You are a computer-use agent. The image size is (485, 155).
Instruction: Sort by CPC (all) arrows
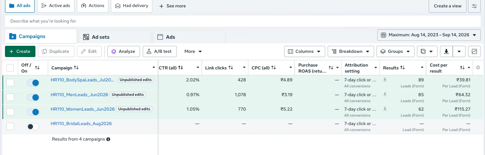[x=273, y=68]
